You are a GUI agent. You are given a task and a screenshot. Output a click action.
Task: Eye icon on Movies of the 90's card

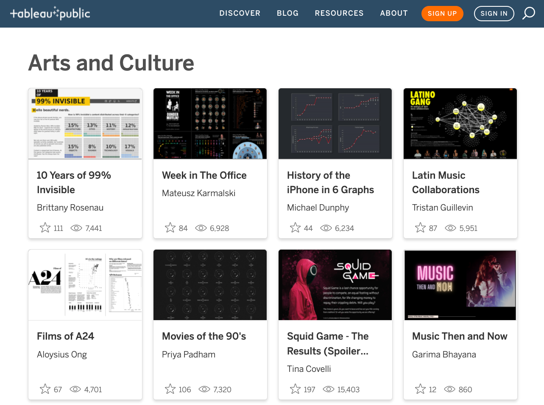[x=204, y=389]
